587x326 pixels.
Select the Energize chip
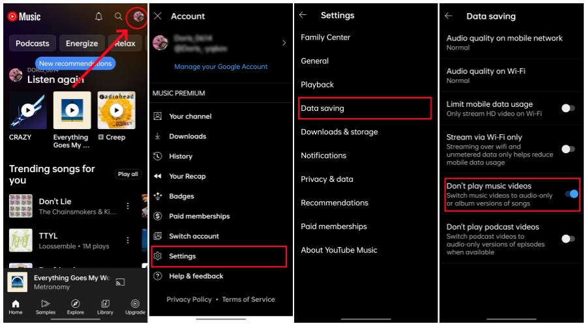click(82, 44)
